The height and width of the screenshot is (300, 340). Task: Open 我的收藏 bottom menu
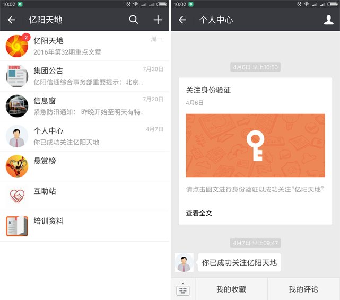(x=231, y=289)
